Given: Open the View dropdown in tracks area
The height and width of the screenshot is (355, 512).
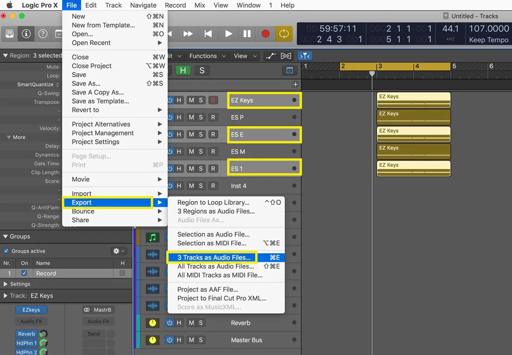Looking at the screenshot, I should pos(245,56).
